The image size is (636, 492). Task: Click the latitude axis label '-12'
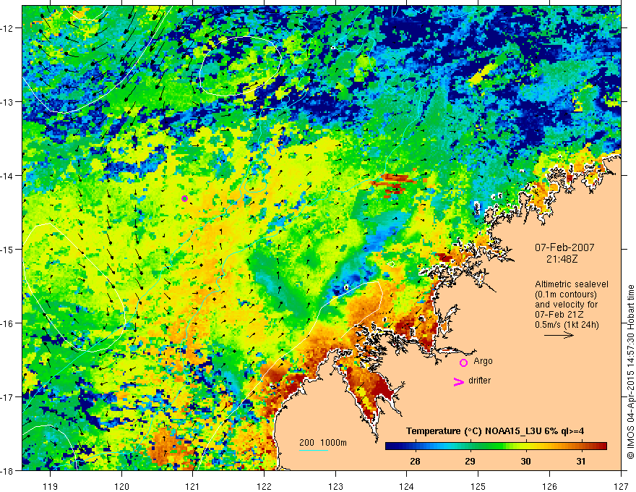tap(8, 28)
